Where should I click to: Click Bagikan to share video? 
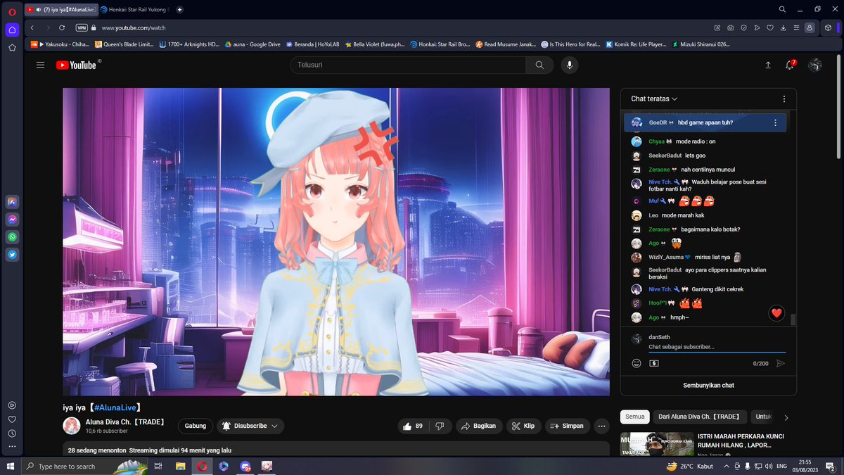point(478,426)
